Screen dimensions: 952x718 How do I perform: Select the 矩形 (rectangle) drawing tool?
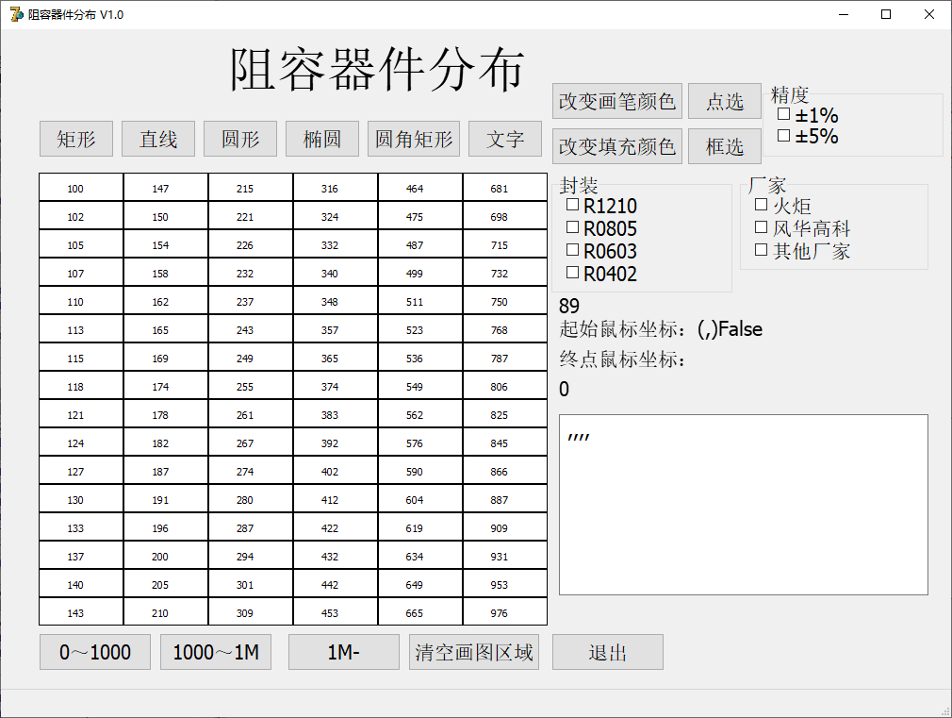tap(75, 138)
